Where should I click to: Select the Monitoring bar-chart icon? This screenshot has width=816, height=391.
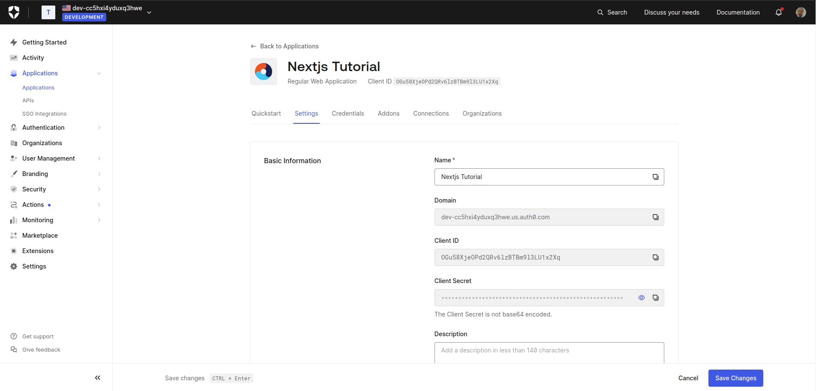coord(13,220)
